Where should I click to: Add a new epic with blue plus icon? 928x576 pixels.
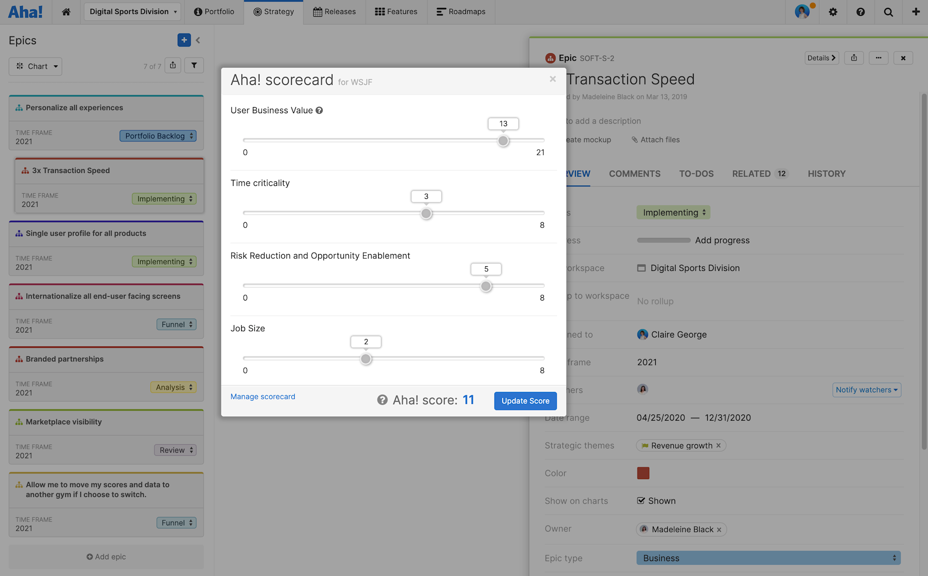click(184, 40)
